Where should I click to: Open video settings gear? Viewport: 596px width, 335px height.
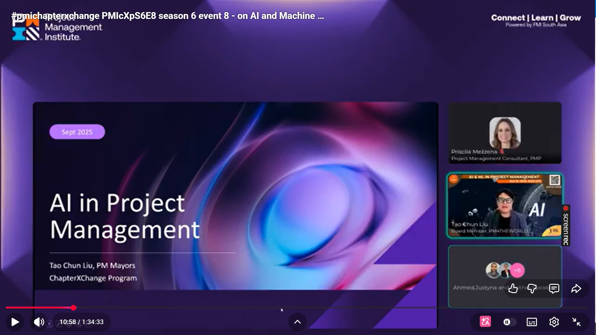(x=554, y=322)
